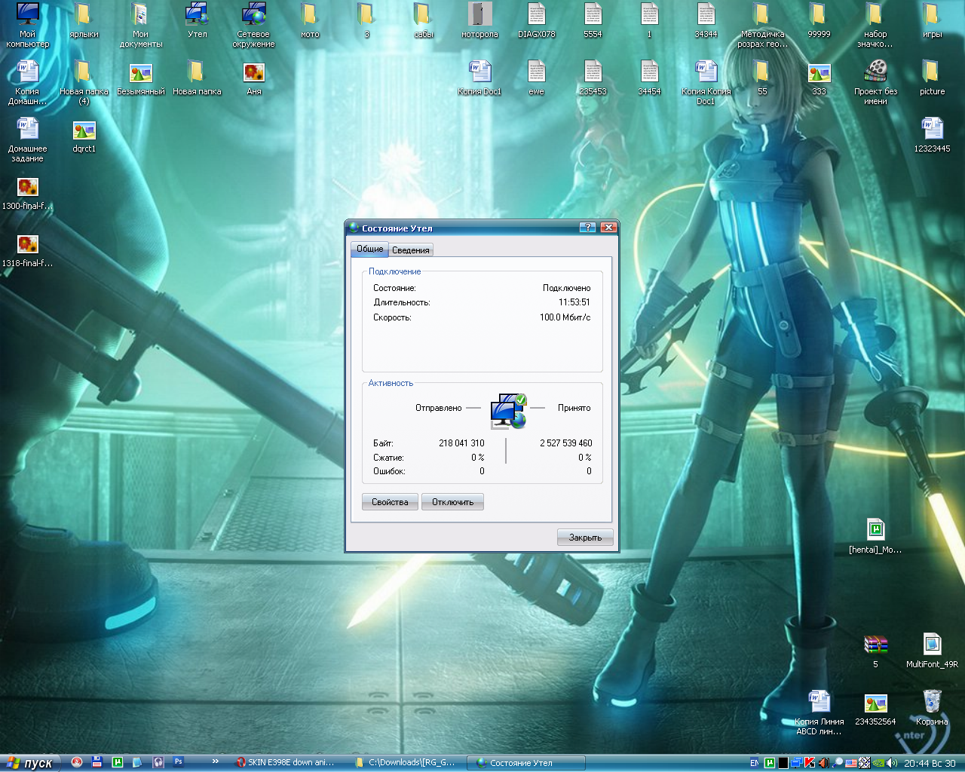Click Состояние Утел taskbar button
The height and width of the screenshot is (772, 965).
tap(526, 763)
